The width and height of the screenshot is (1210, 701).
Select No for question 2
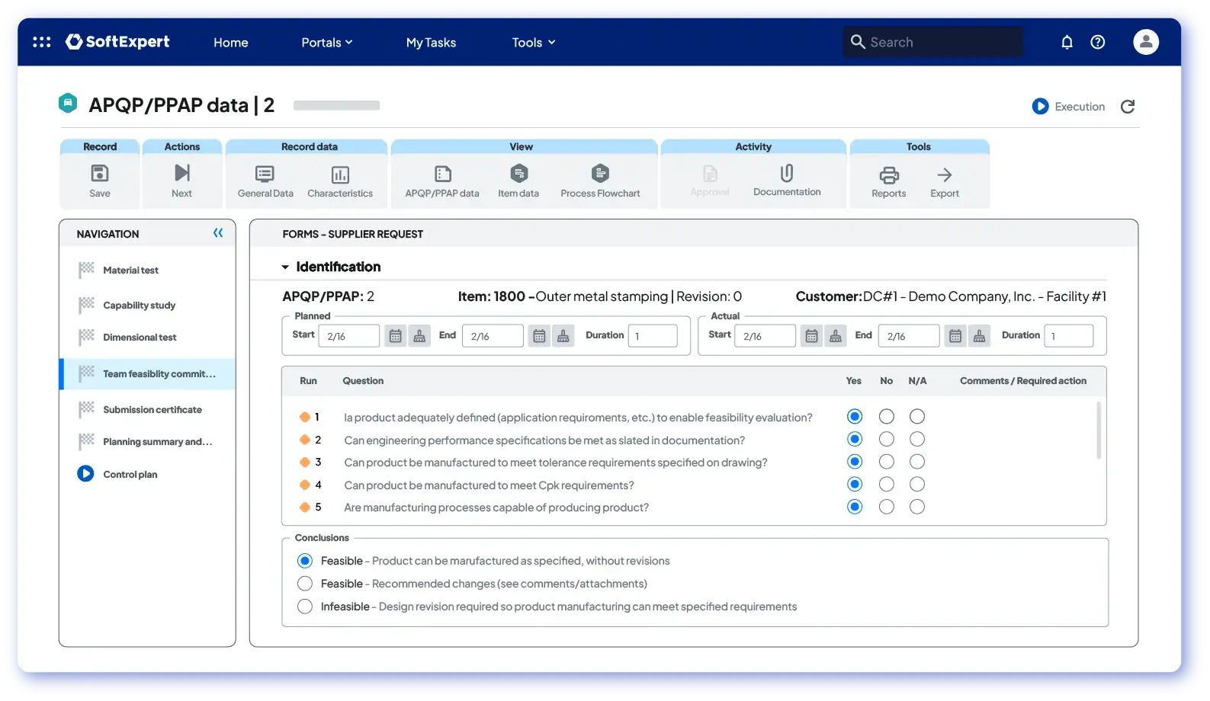[x=886, y=439]
